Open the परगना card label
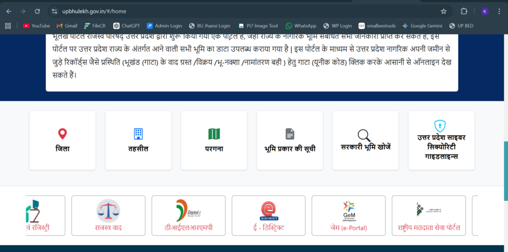Viewport: 508px width, 252px height. click(x=214, y=149)
